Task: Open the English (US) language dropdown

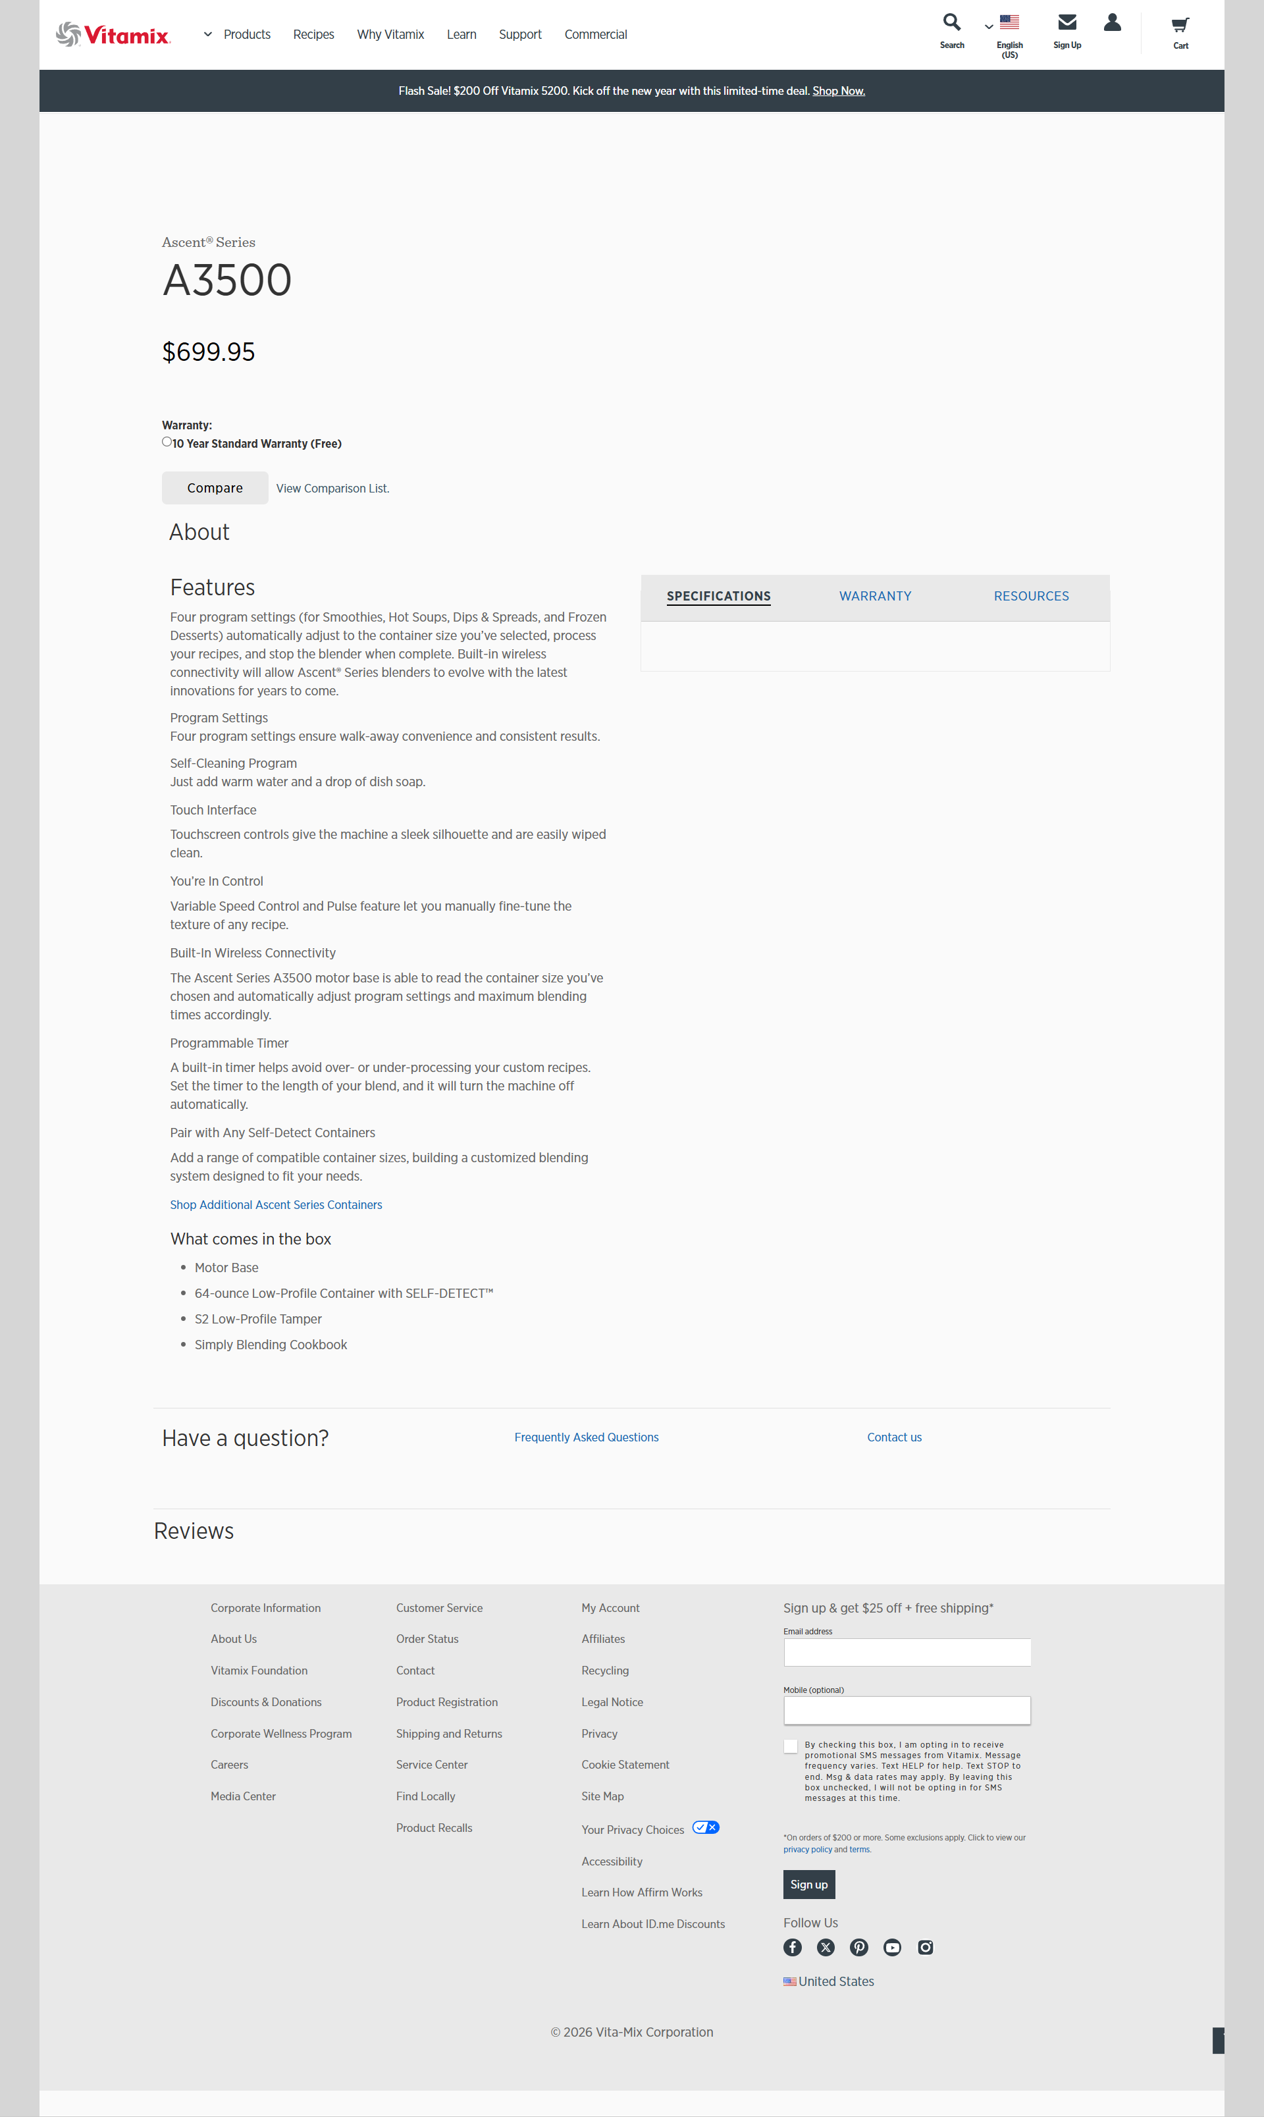Action: 1003,34
